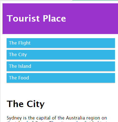Click the word City in the black heading
The height and width of the screenshot is (122, 118).
pyautogui.click(x=36, y=104)
